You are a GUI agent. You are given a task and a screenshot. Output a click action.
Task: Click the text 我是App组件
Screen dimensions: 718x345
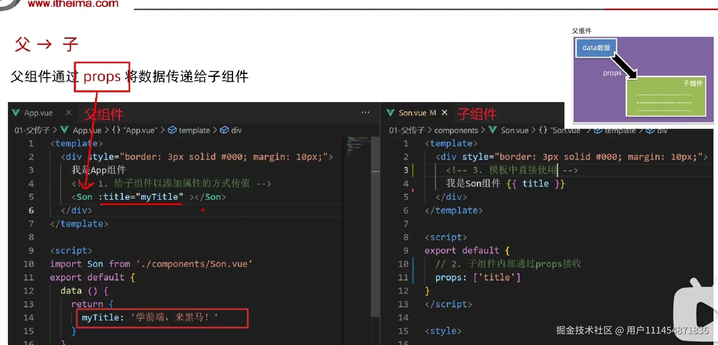click(x=99, y=170)
